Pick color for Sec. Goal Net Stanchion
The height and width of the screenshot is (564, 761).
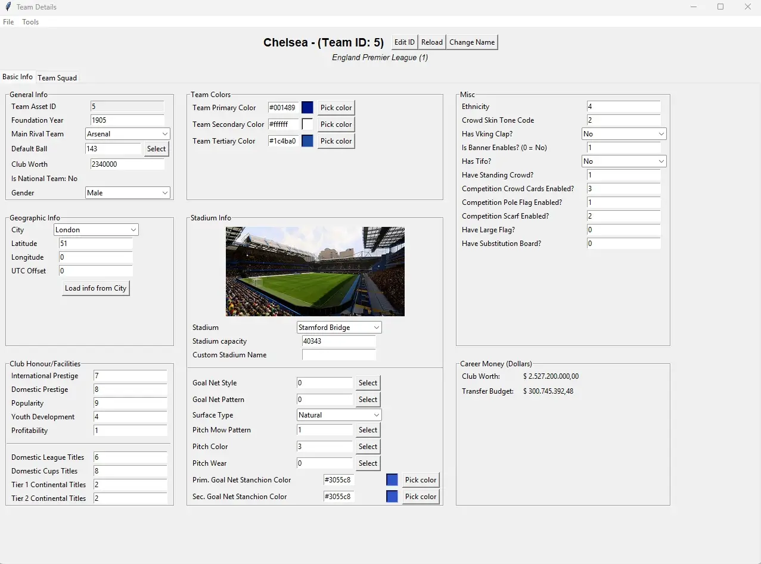[421, 497]
